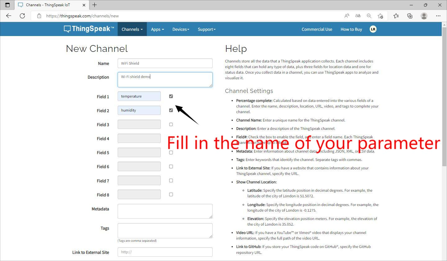Click the New Channel heading

click(x=97, y=48)
